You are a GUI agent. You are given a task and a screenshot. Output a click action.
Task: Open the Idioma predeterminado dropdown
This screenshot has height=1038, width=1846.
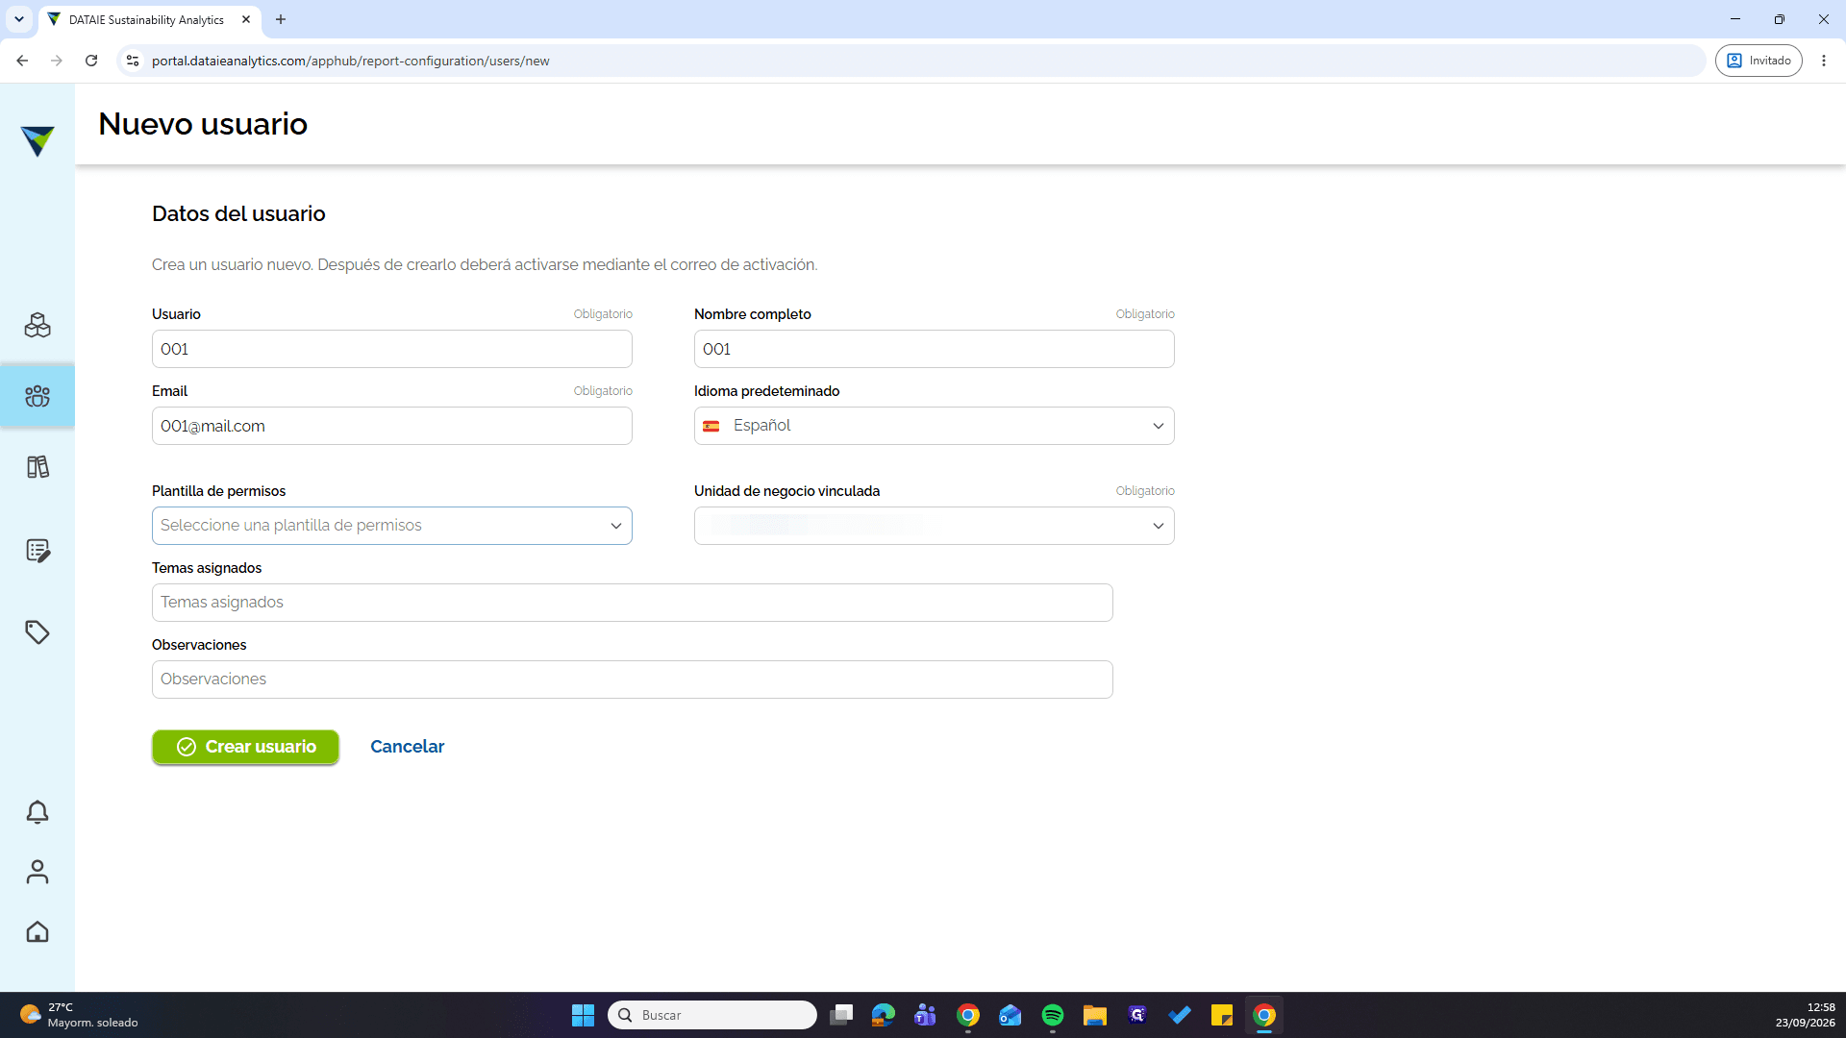coord(935,426)
